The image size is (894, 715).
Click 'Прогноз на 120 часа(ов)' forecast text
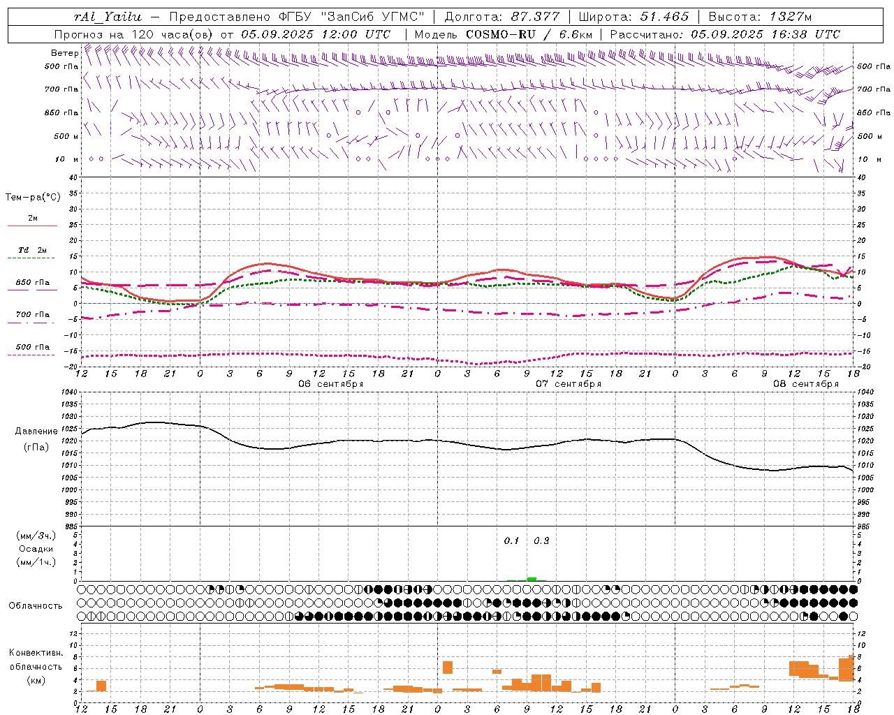pyautogui.click(x=133, y=34)
